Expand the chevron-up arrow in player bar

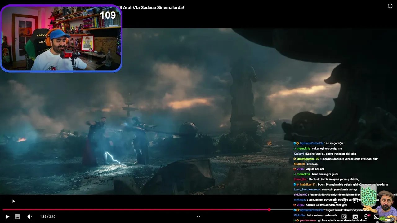(198, 217)
